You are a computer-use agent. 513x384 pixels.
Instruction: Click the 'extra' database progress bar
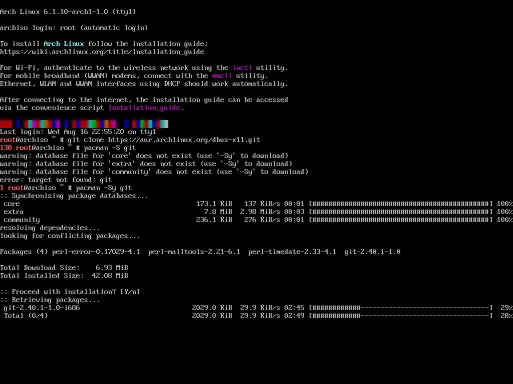(x=401, y=211)
